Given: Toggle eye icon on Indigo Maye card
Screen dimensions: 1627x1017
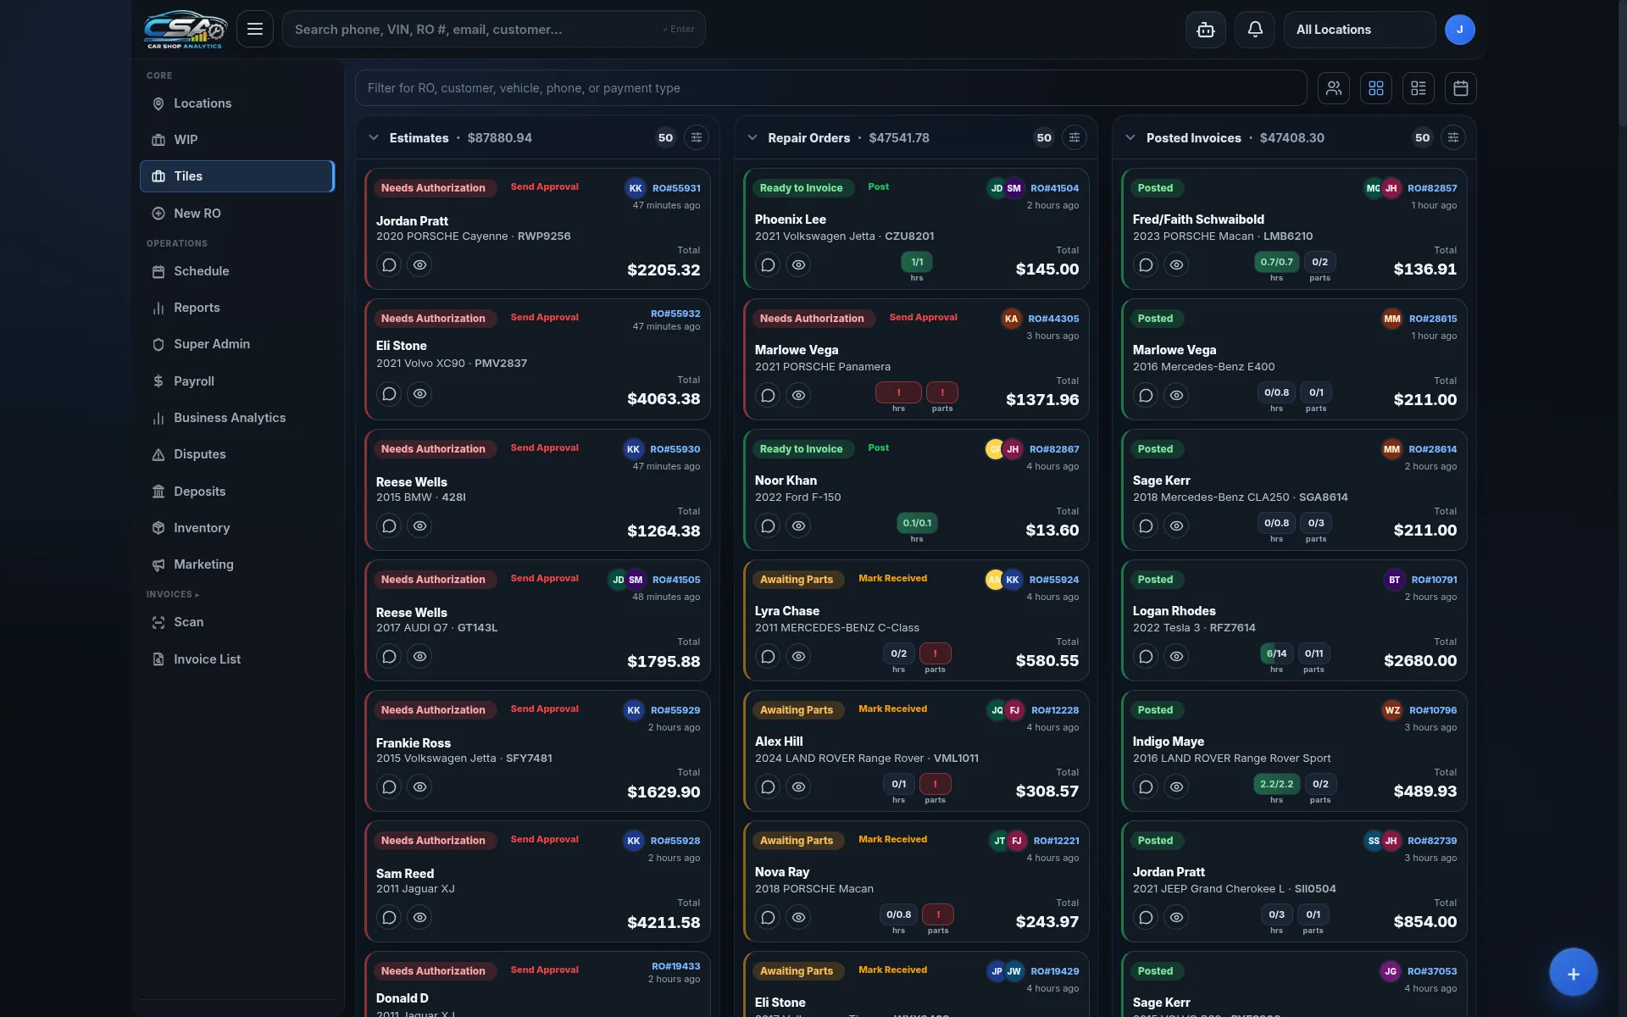Looking at the screenshot, I should tap(1176, 787).
